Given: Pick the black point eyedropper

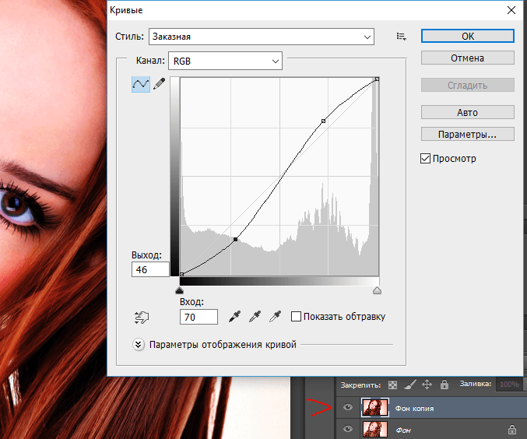Looking at the screenshot, I should click(x=234, y=317).
